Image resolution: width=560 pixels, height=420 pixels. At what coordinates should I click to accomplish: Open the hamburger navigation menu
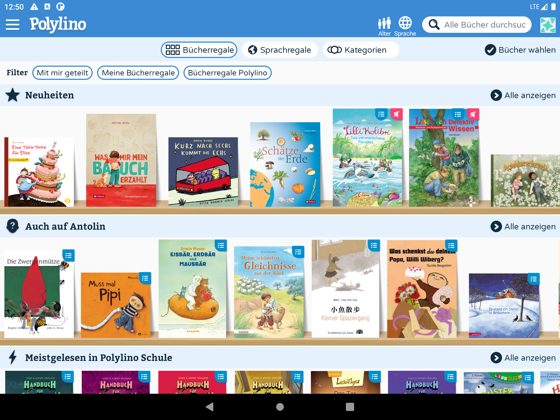pyautogui.click(x=13, y=25)
